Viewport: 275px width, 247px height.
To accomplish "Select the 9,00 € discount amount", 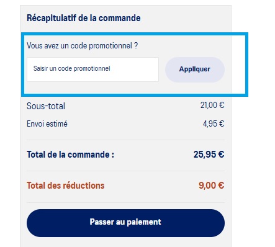I will 211,186.
